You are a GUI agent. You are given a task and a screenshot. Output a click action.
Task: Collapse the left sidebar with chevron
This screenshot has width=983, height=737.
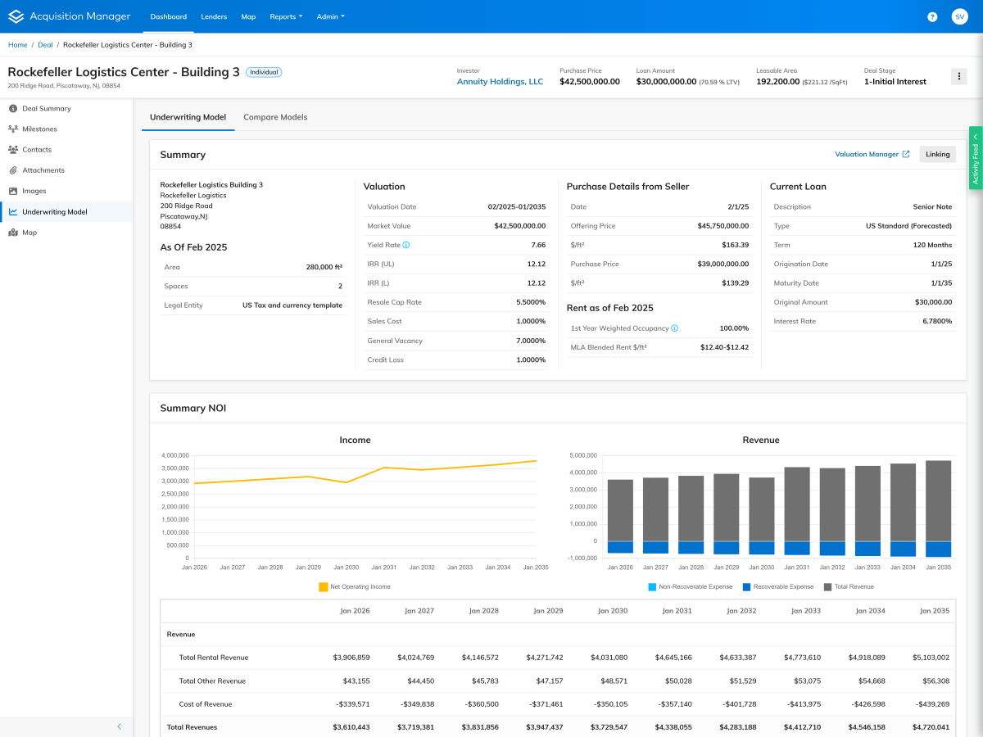119,726
